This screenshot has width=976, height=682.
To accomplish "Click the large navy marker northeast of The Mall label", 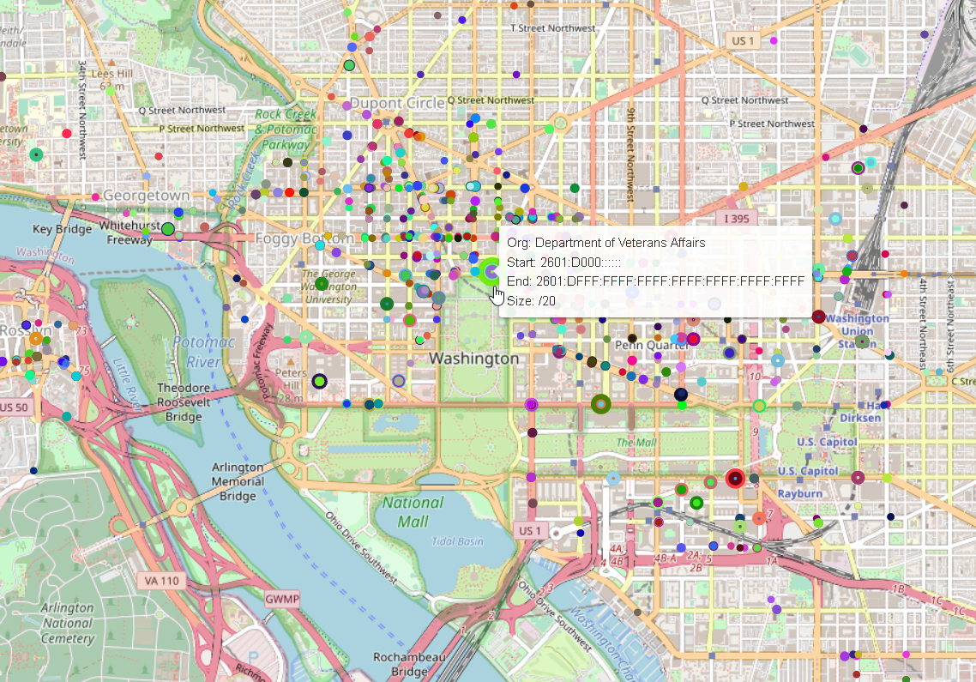I will [x=681, y=395].
